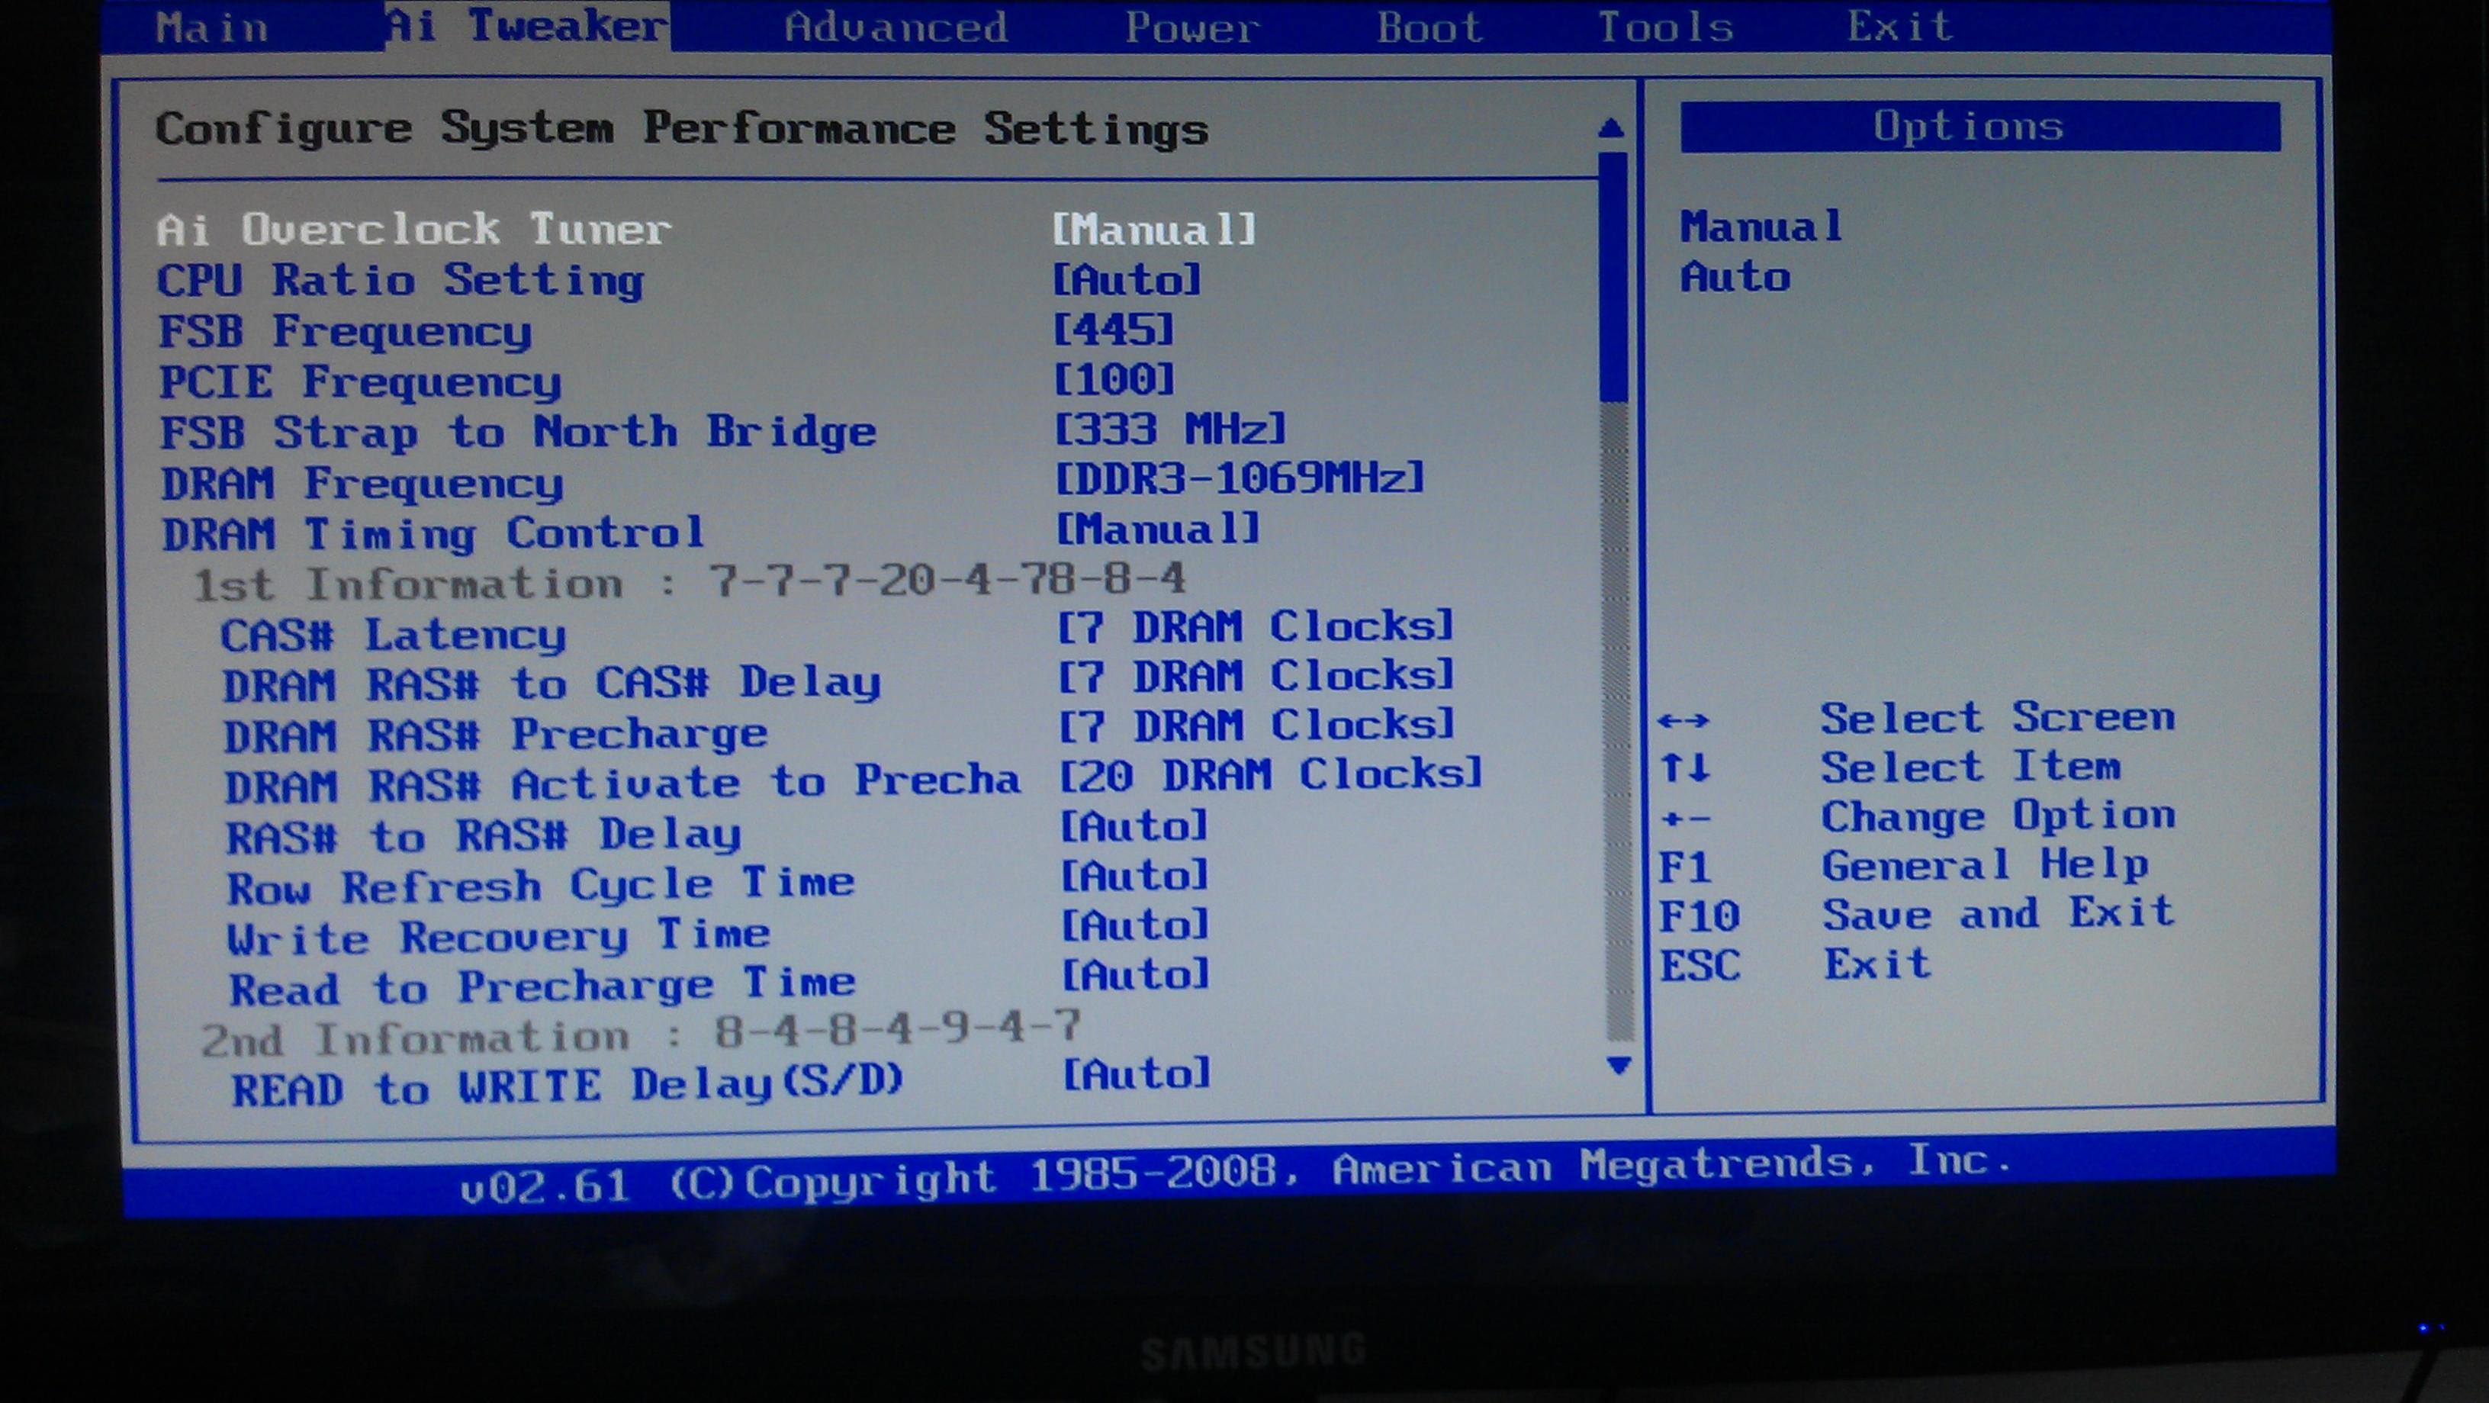Switch to the Advanced tab
2489x1403 pixels.
tap(896, 26)
